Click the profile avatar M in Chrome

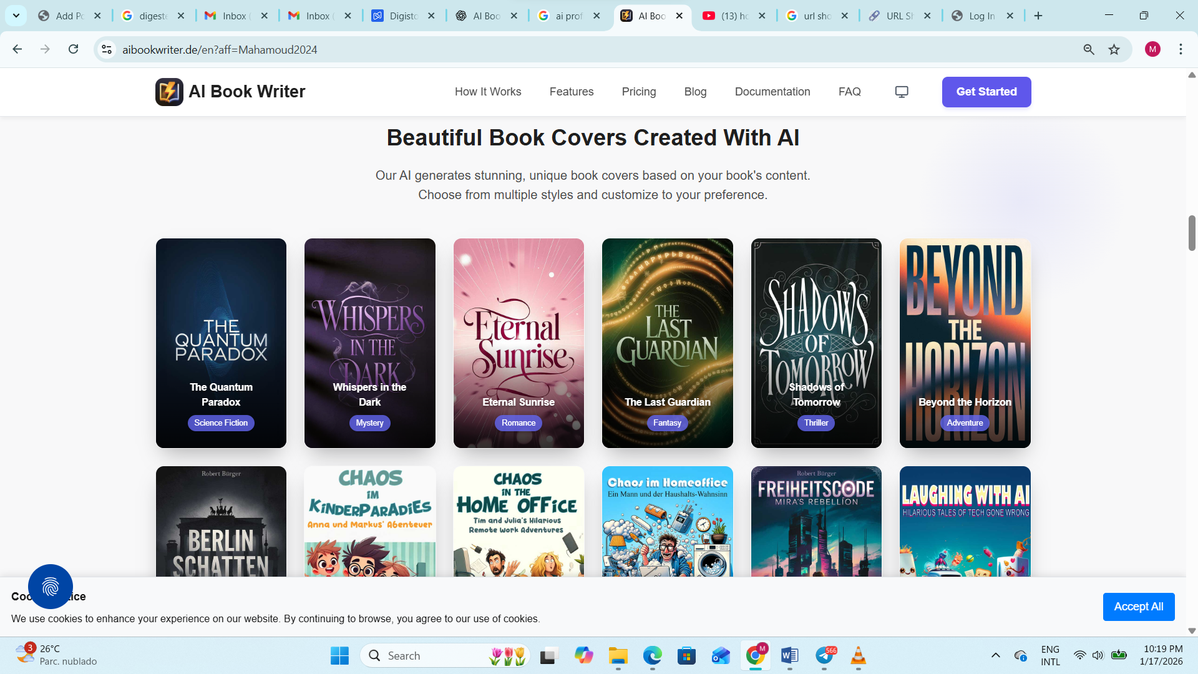point(1152,49)
